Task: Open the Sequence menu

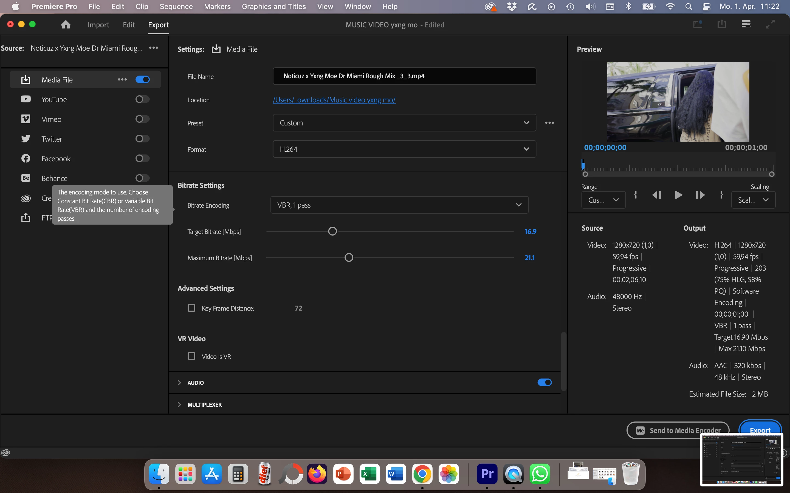Action: point(176,7)
